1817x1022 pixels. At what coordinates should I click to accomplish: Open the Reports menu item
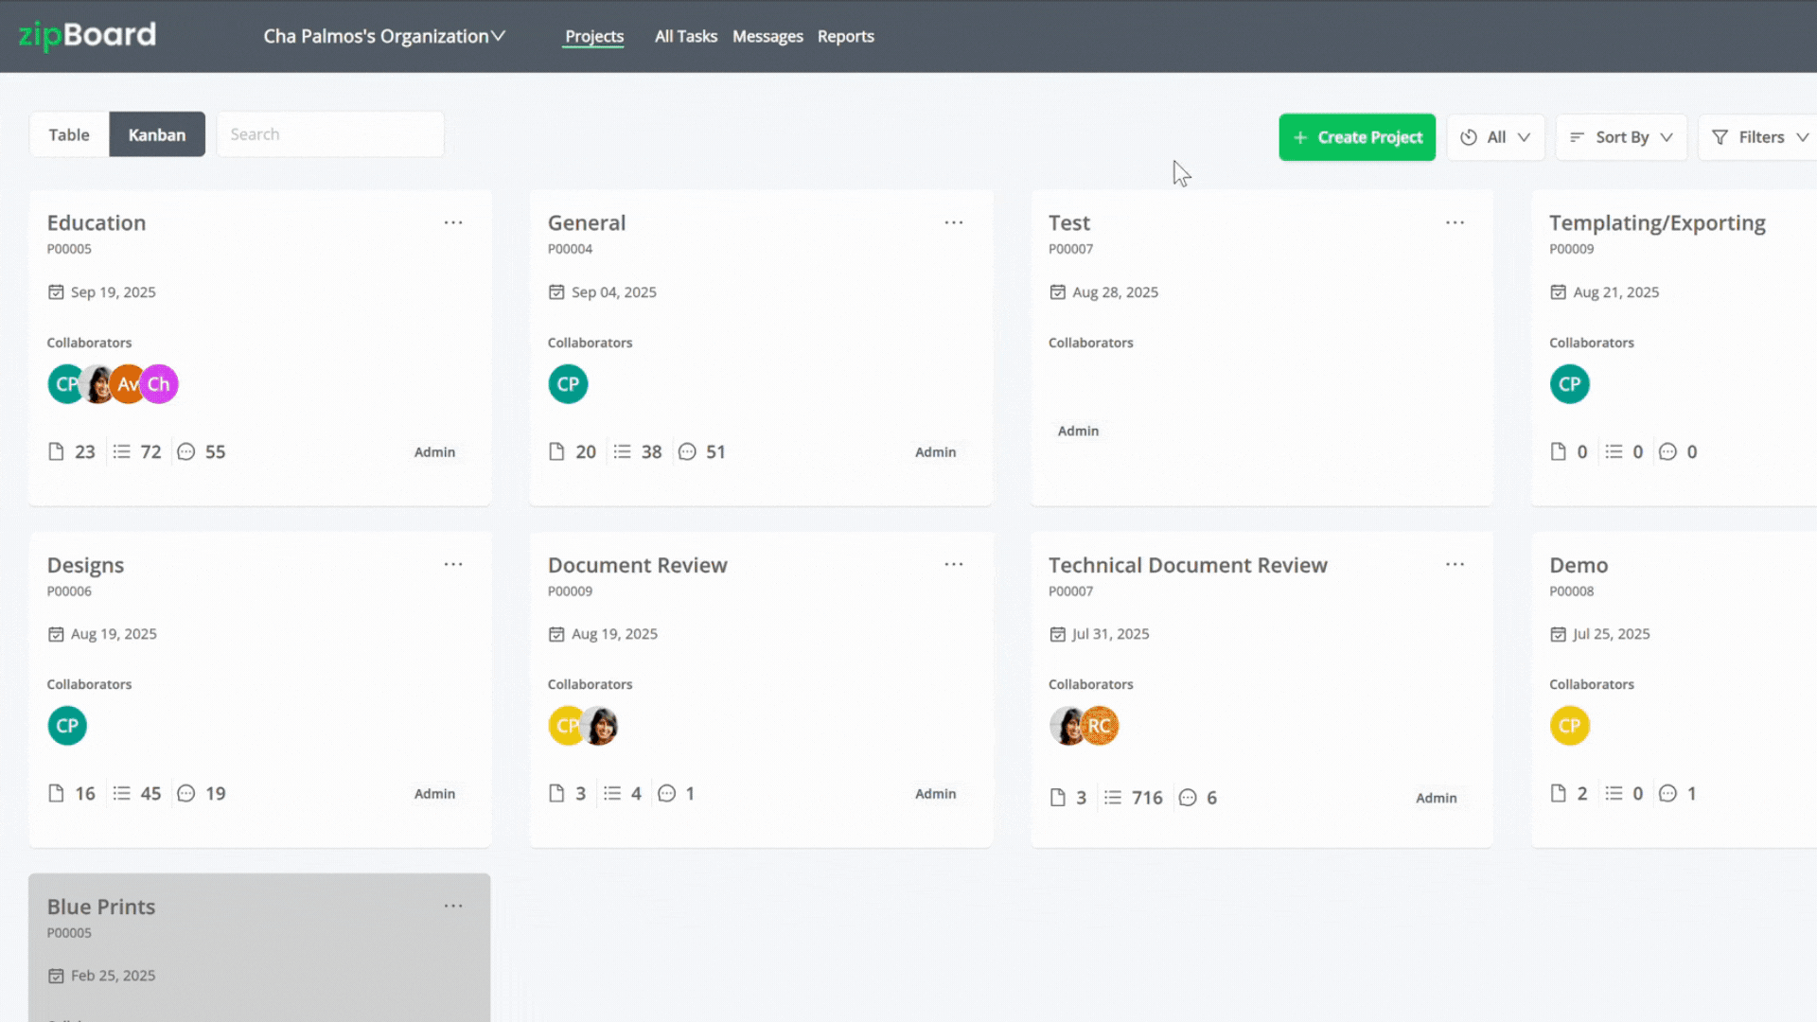tap(845, 36)
